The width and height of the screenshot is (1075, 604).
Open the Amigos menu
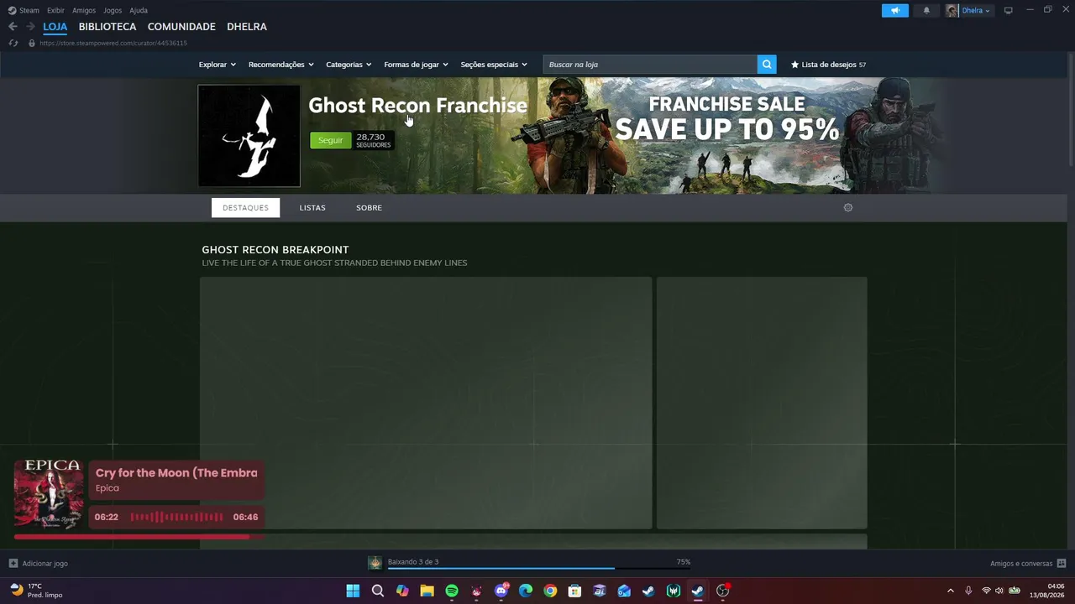[84, 11]
